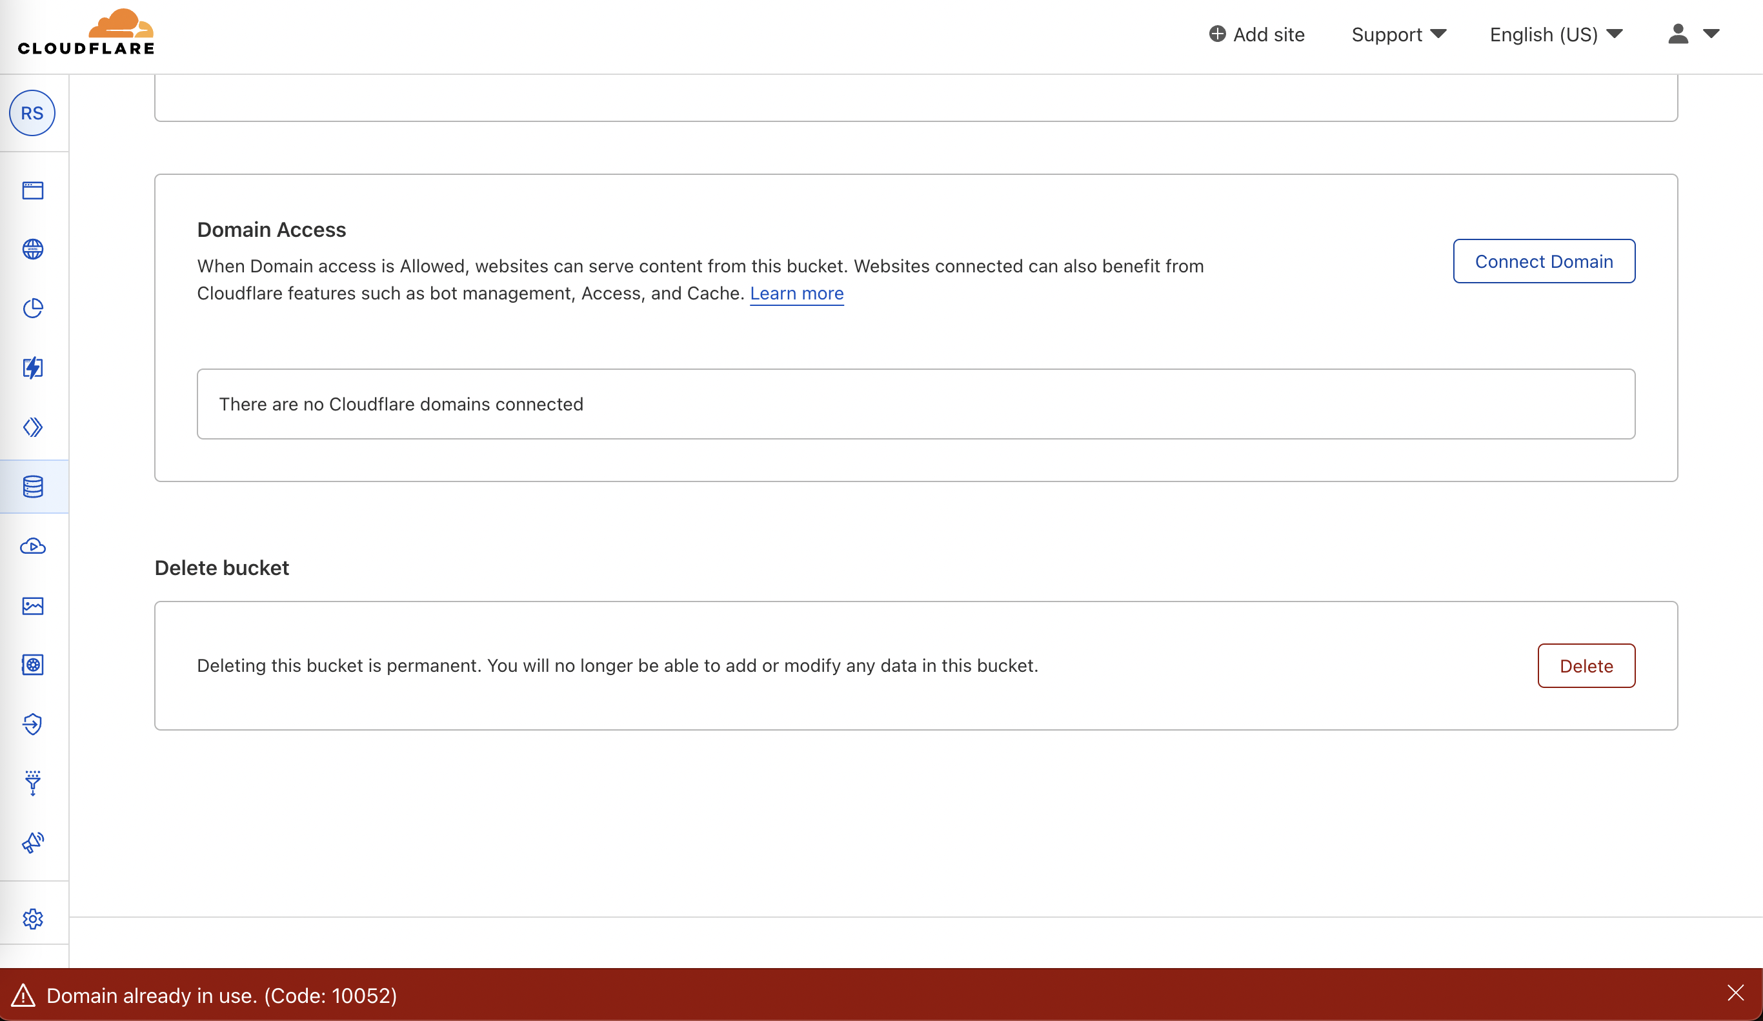Image resolution: width=1763 pixels, height=1021 pixels.
Task: Open Workers & Pages code brackets icon
Action: [33, 427]
